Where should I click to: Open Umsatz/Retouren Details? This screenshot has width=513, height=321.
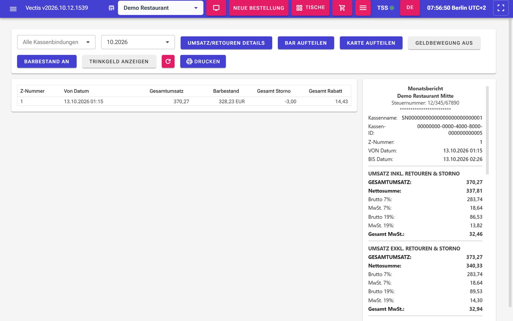click(226, 43)
